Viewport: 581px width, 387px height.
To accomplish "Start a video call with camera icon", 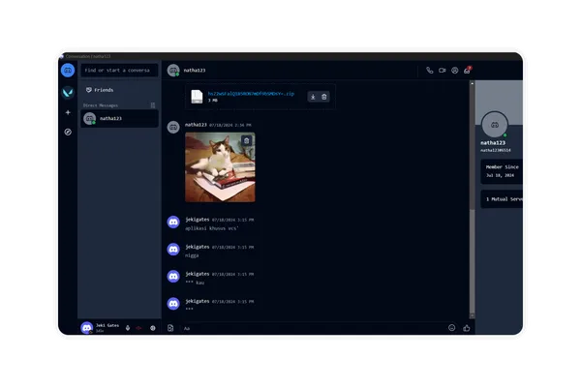I will click(x=443, y=70).
